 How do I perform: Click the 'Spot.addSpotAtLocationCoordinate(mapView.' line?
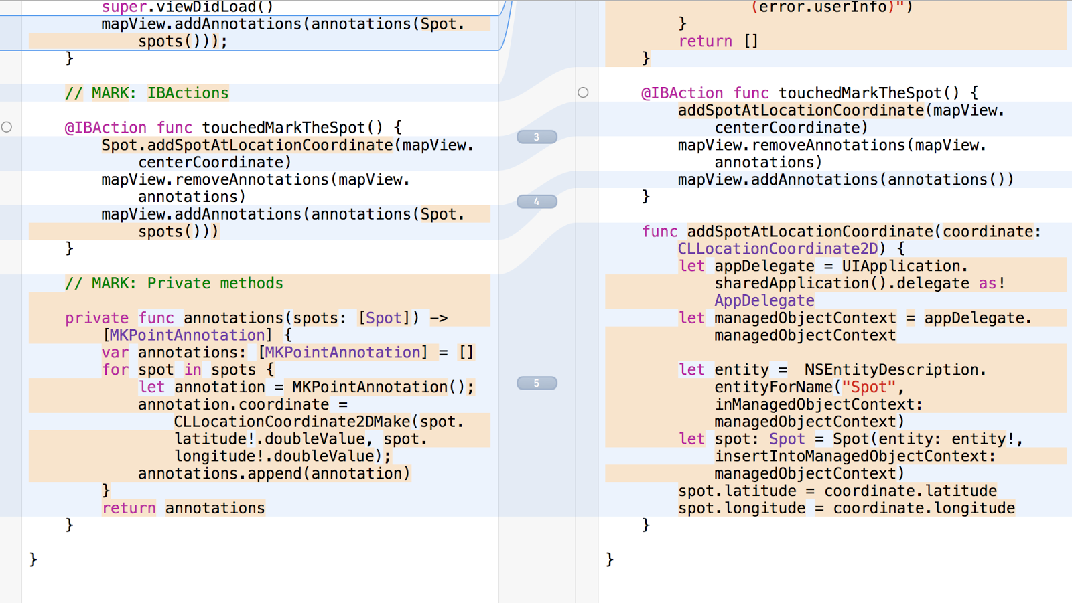[287, 145]
